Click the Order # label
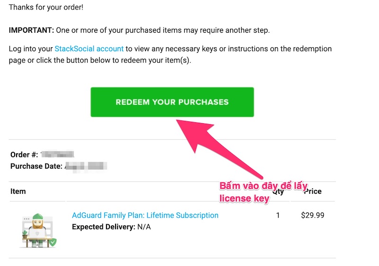 tap(24, 155)
